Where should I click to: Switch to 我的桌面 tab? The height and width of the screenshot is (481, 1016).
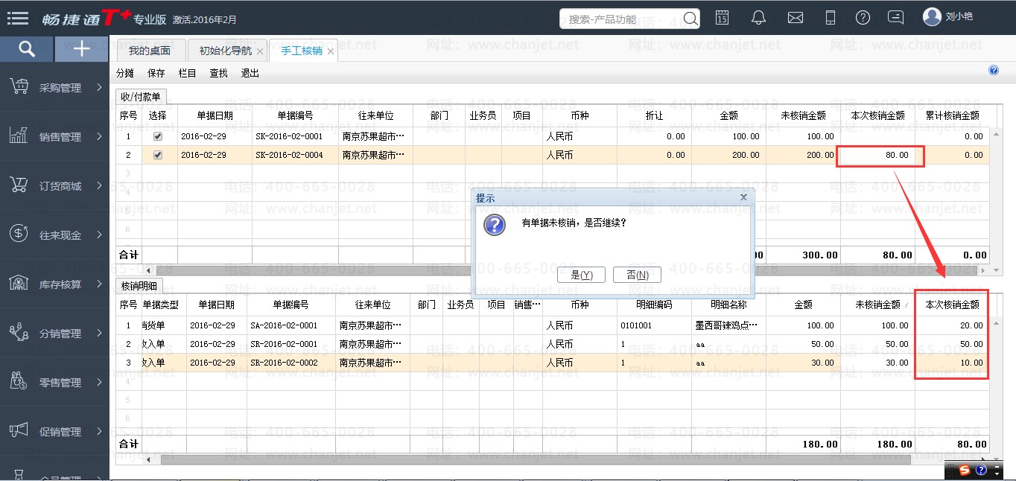149,51
